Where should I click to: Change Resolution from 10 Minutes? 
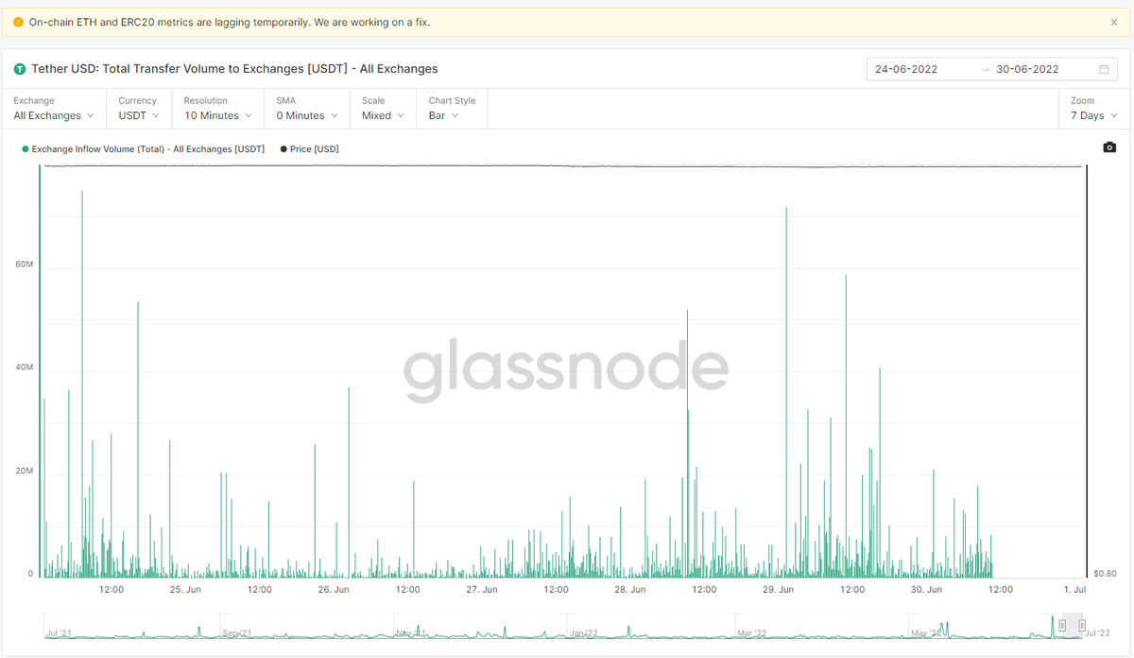[217, 109]
